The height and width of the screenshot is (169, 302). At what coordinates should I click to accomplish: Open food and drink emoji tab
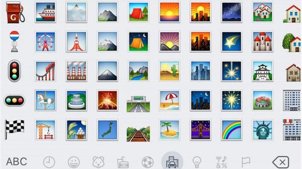point(123,162)
